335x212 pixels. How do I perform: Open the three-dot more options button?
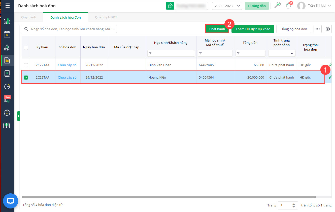(318, 29)
